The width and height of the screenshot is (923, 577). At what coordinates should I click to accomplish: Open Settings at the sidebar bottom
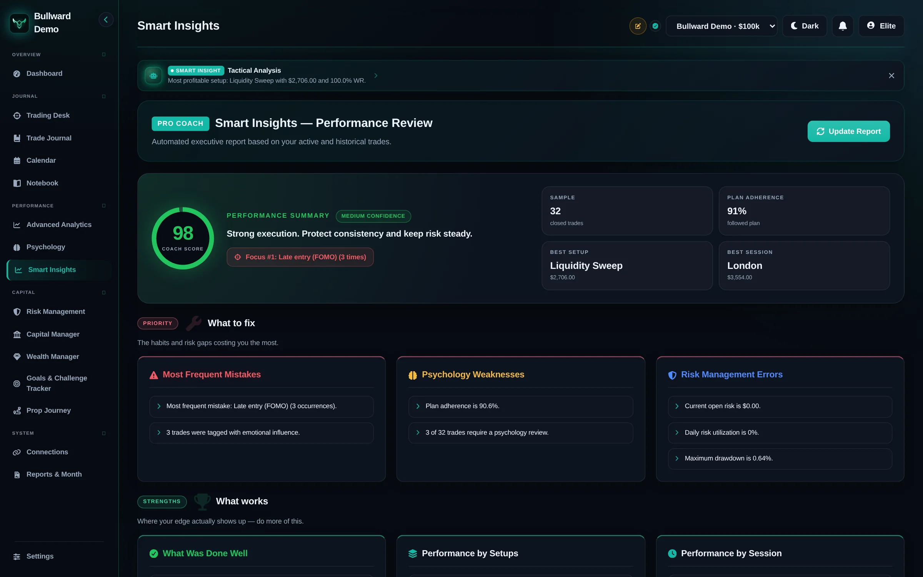tap(59, 556)
